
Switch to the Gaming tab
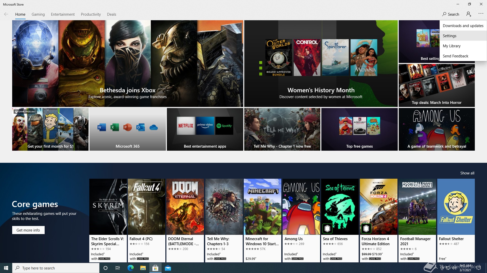coord(38,14)
